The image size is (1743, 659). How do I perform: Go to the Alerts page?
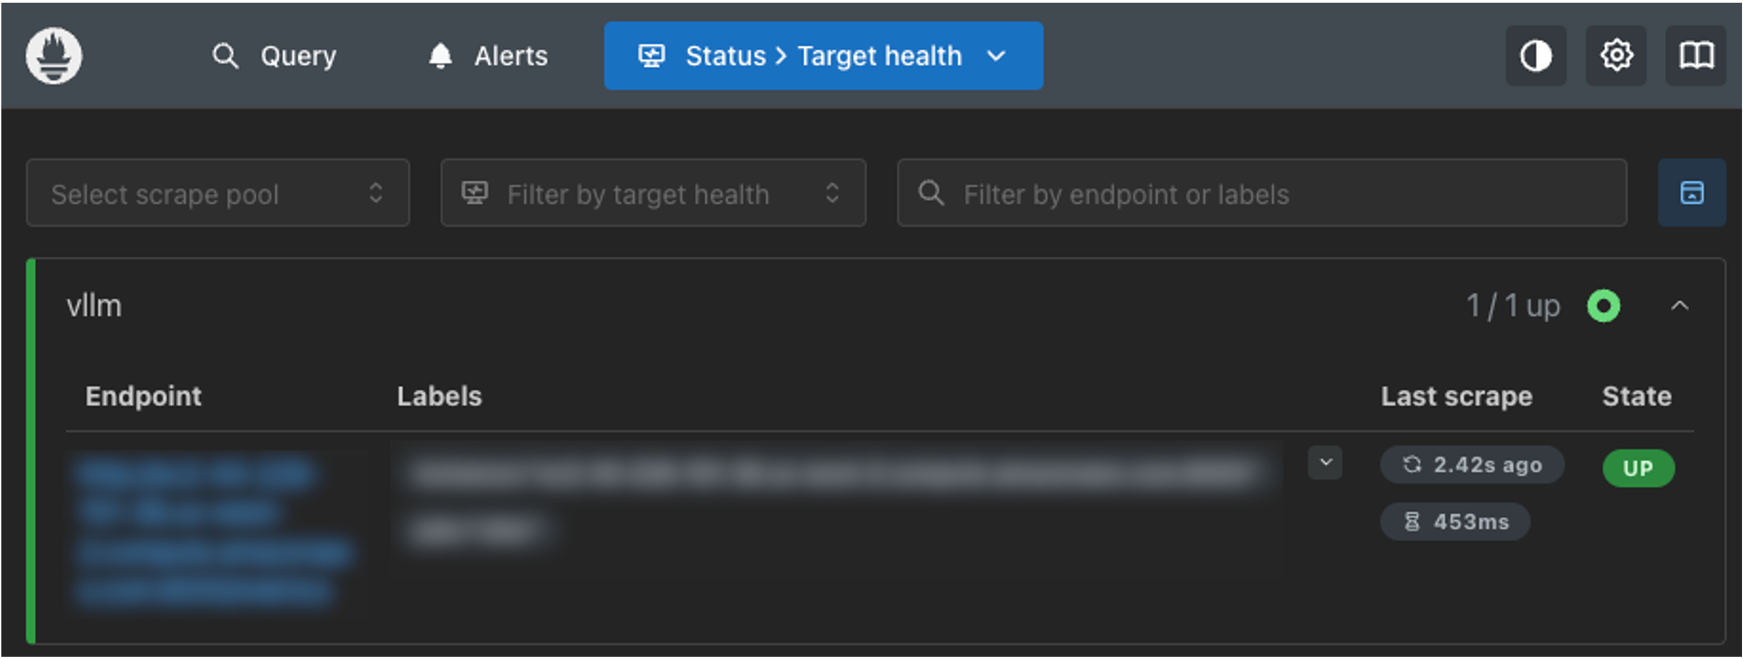[x=488, y=55]
